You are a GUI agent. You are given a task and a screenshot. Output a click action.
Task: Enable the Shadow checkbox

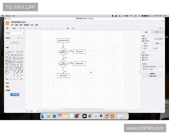[143, 48]
